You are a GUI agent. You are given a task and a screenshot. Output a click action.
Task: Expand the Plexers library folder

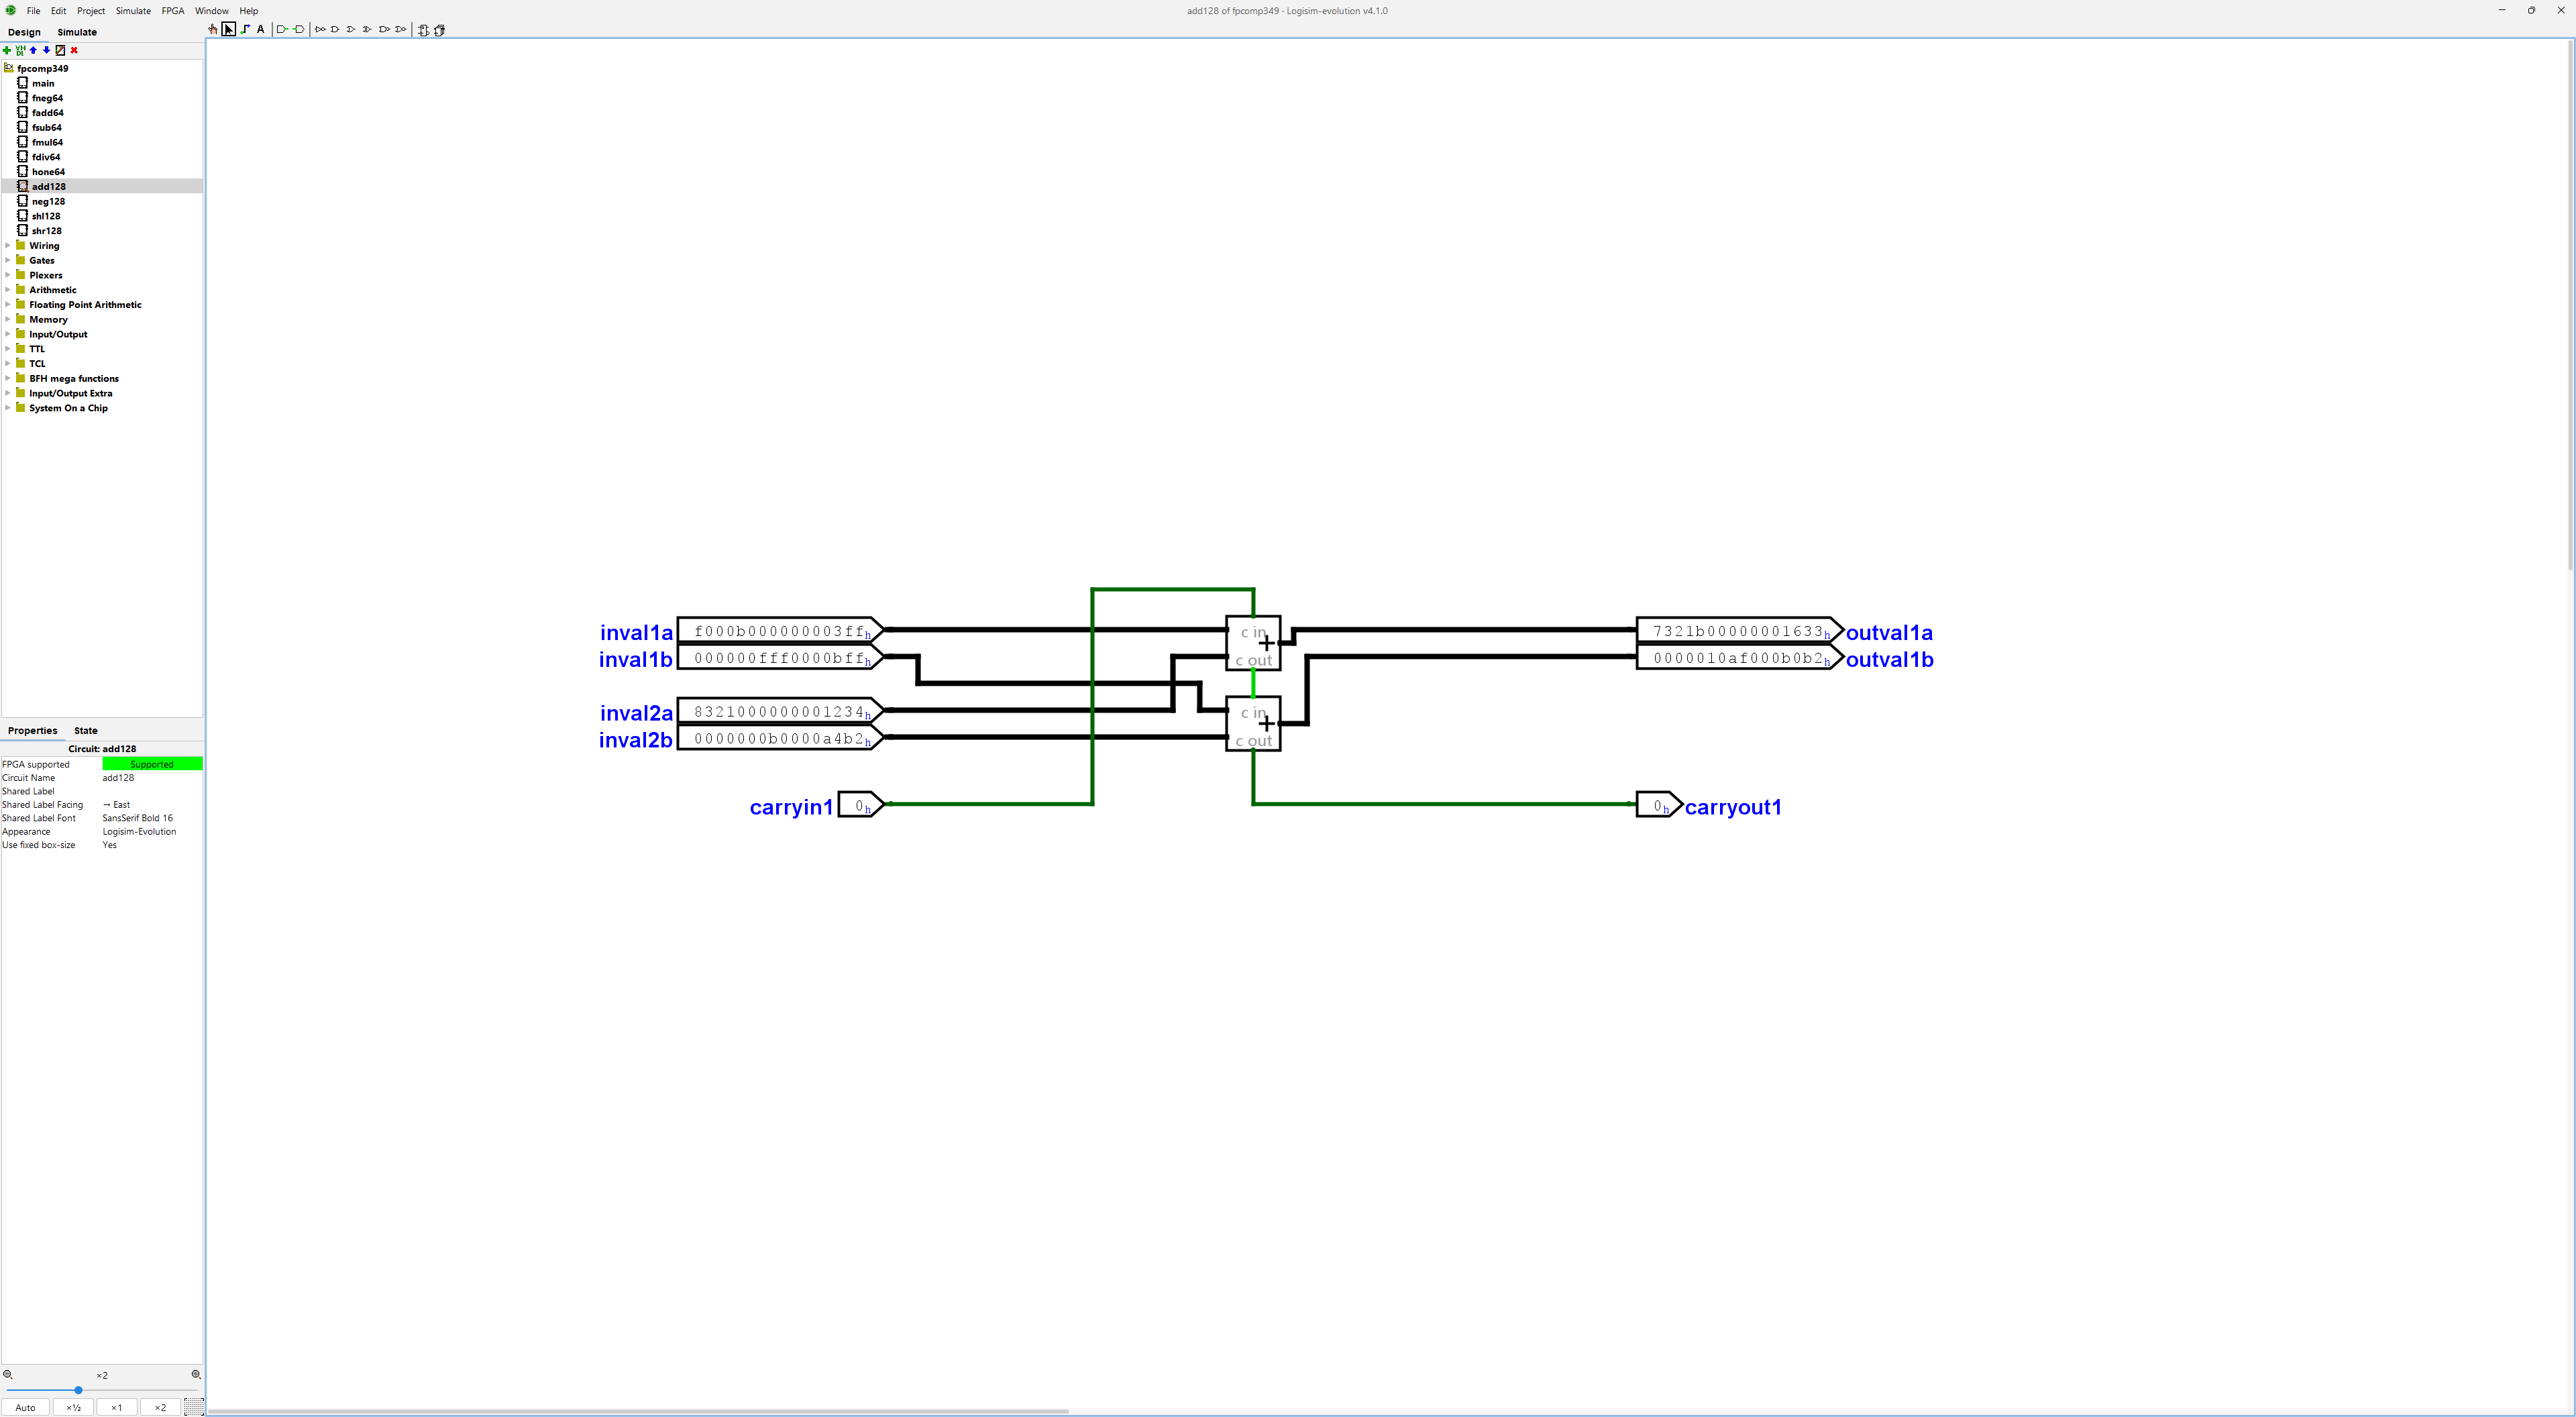[8, 275]
